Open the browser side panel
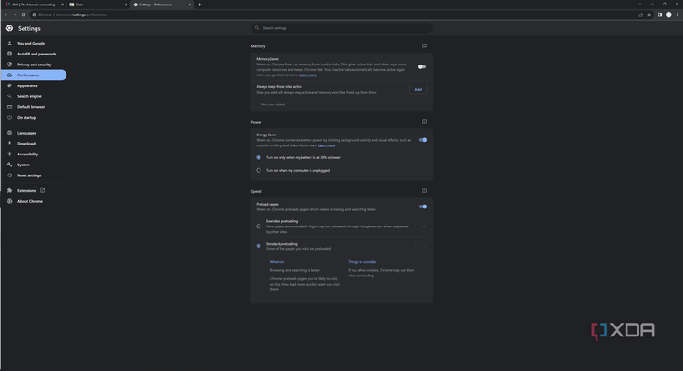Viewport: 683px width, 371px height. [660, 15]
